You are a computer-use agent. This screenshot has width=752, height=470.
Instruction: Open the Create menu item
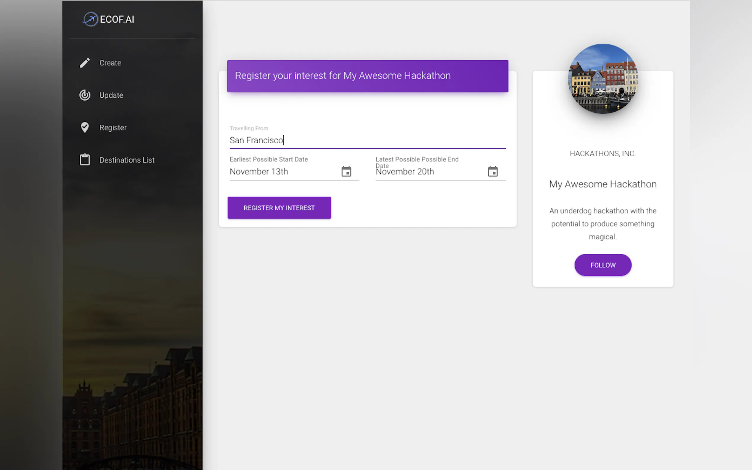[110, 63]
